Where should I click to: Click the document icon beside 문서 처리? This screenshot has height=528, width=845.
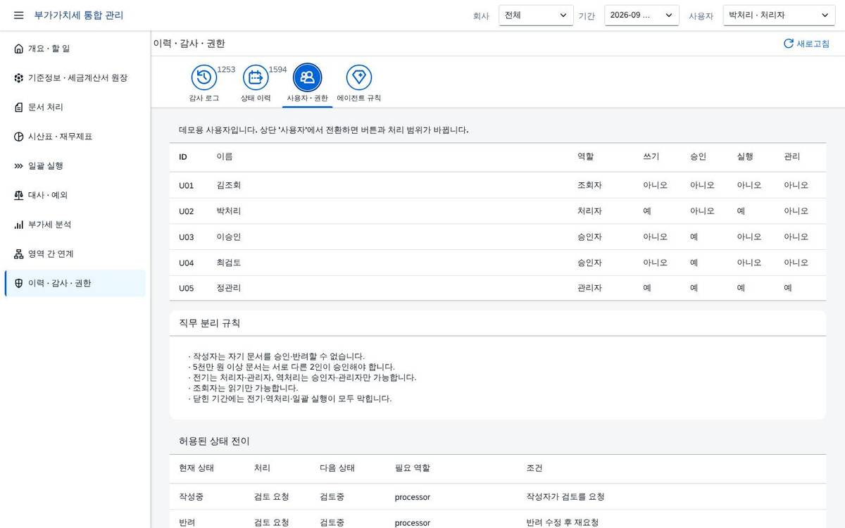[x=19, y=108]
